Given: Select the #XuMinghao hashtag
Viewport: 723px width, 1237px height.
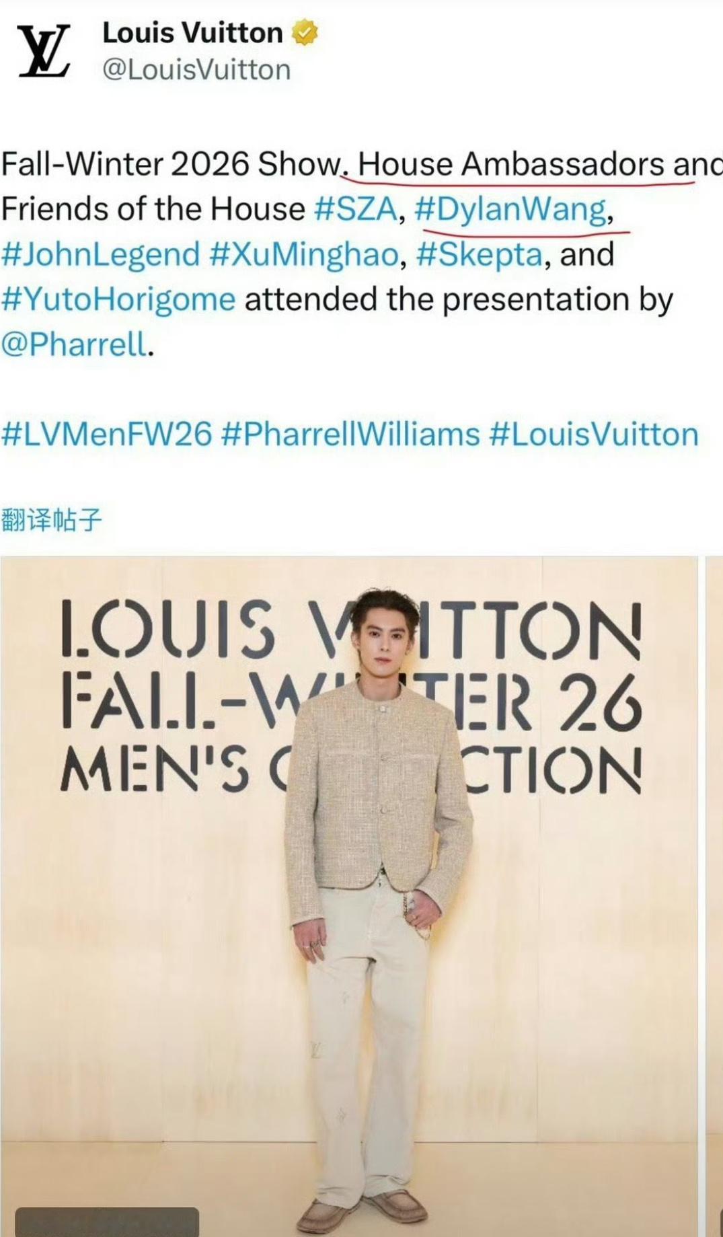Looking at the screenshot, I should (304, 255).
